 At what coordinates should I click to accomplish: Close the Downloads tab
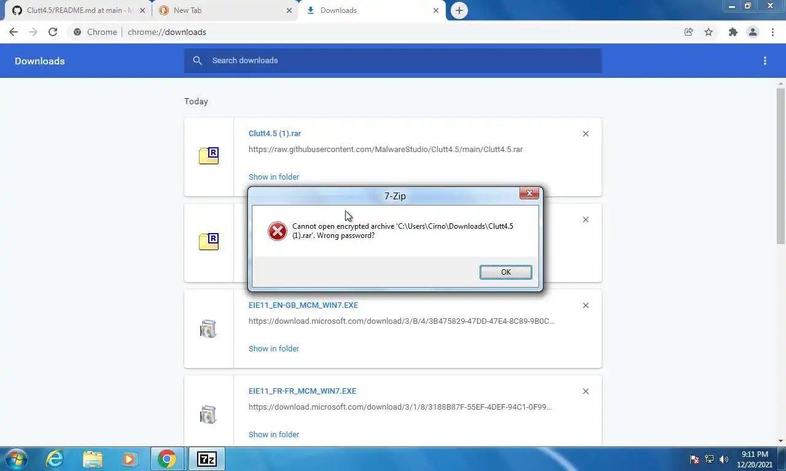[x=436, y=10]
